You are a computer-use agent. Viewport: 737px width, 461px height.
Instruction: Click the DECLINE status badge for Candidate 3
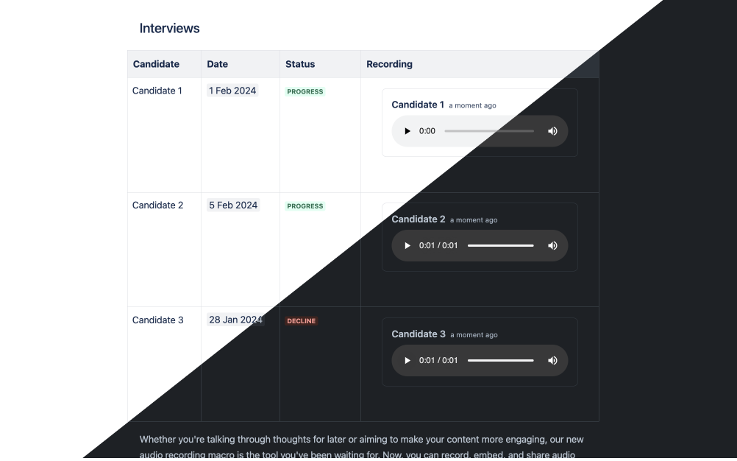(x=302, y=321)
